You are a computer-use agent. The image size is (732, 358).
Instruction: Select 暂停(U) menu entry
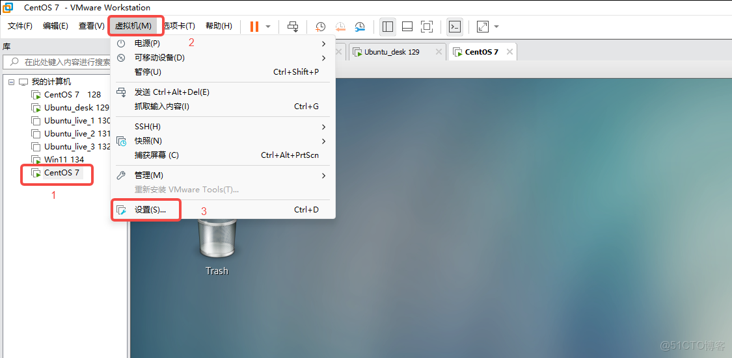[223, 72]
